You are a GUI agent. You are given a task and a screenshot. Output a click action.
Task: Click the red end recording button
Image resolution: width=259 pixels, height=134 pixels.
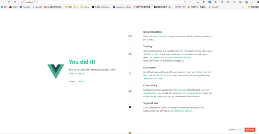pos(250,130)
